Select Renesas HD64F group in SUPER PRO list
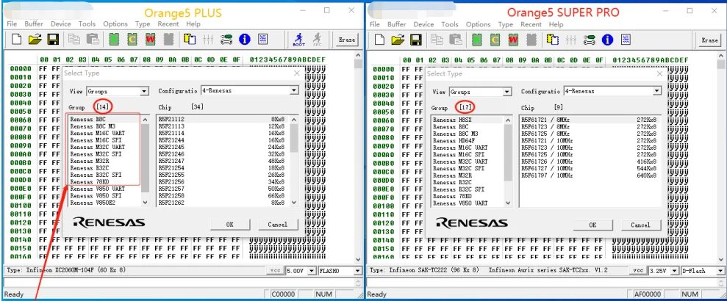 click(x=454, y=140)
